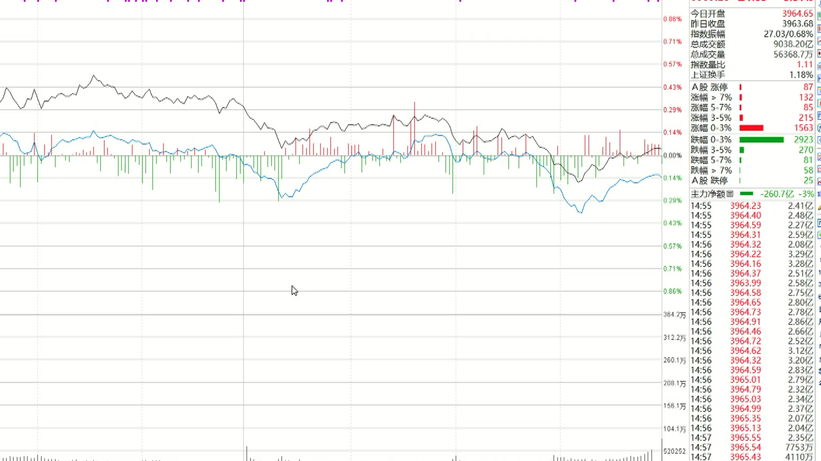Click the -260.7亿 net inflow value
This screenshot has height=461, width=821.
tap(777, 194)
